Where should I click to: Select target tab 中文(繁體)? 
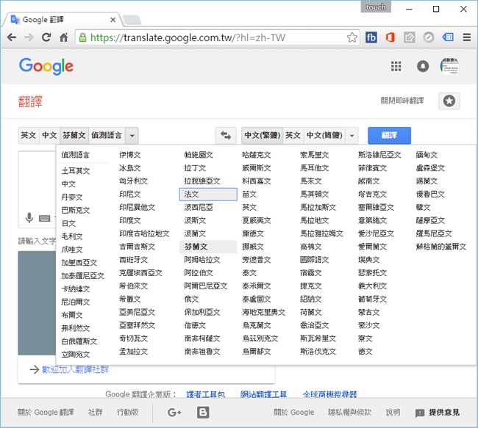point(263,135)
